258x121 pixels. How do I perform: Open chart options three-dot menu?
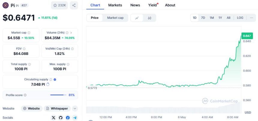coord(252,18)
